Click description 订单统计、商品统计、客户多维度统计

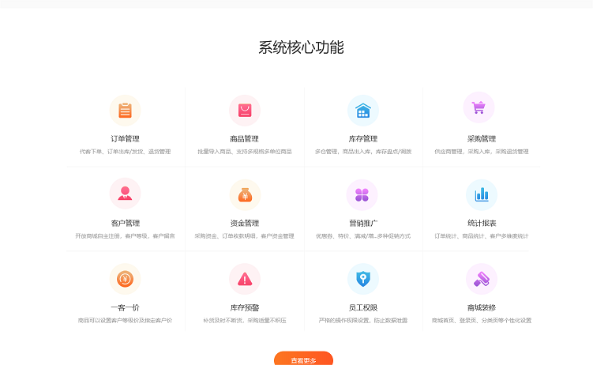(482, 236)
